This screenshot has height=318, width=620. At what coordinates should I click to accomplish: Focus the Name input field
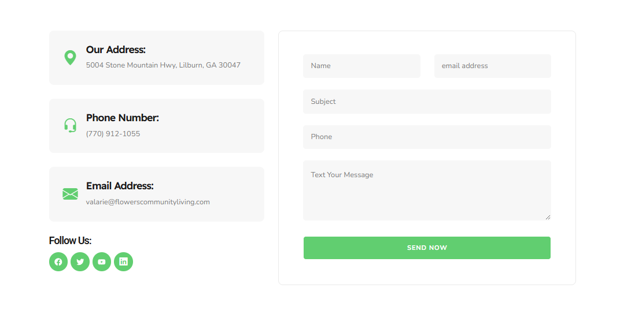pyautogui.click(x=361, y=66)
